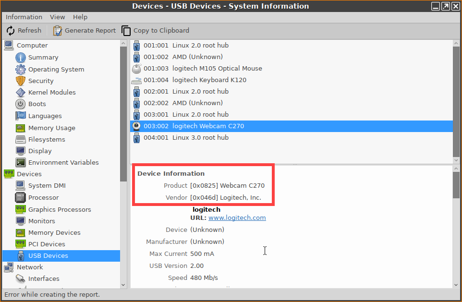This screenshot has width=462, height=302.
Task: Refresh the USB device information
Action: click(x=24, y=30)
